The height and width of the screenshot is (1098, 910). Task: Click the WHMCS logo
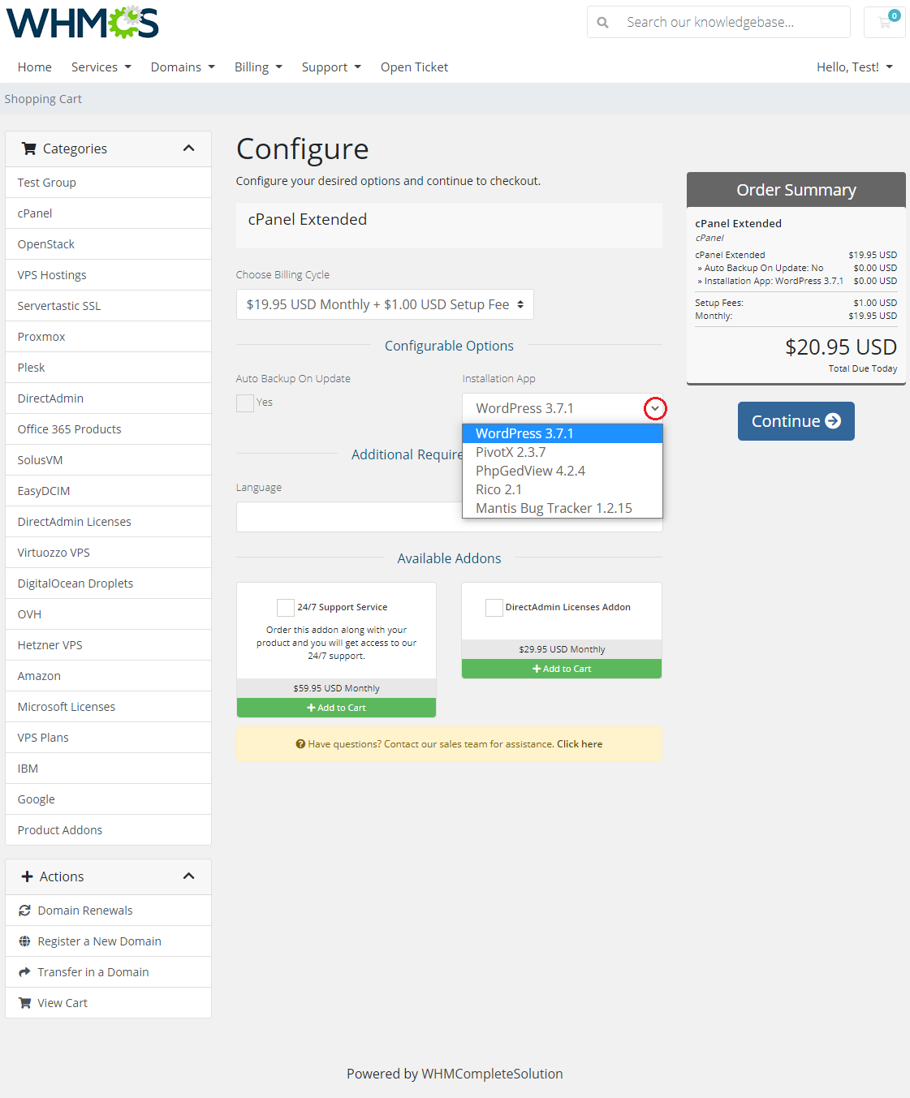[x=83, y=23]
